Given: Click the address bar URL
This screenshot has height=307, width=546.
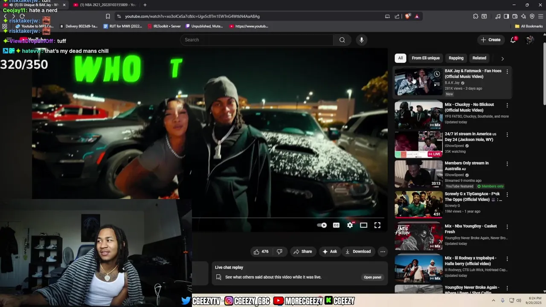Looking at the screenshot, I should pyautogui.click(x=192, y=16).
